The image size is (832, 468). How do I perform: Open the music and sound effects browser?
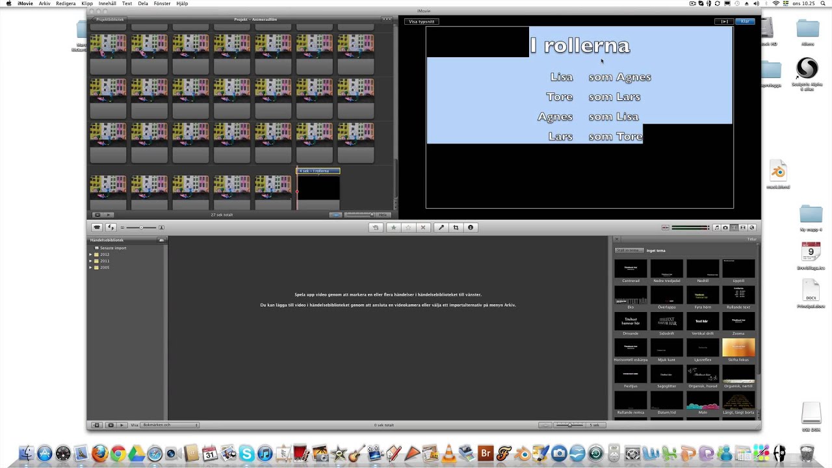716,227
